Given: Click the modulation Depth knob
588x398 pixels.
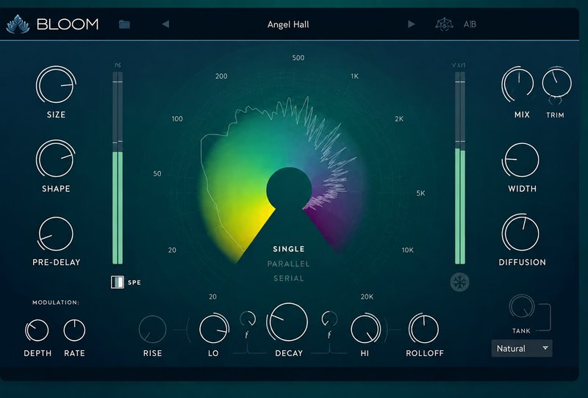Looking at the screenshot, I should 37,330.
